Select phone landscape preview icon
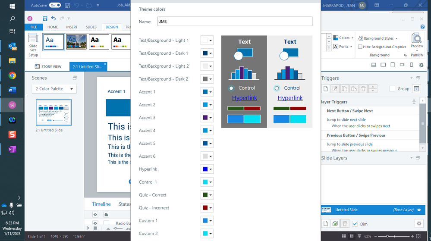This screenshot has width=431, height=241. pos(402,65)
